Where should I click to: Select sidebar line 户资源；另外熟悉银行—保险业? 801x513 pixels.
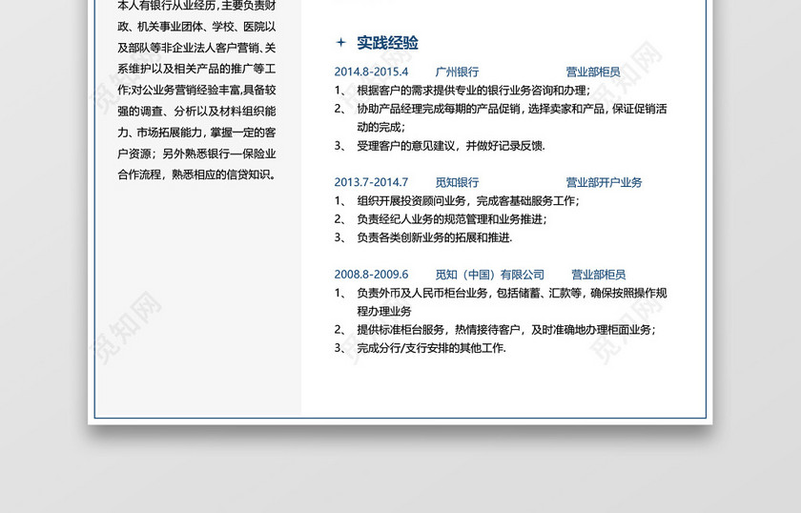[196, 154]
